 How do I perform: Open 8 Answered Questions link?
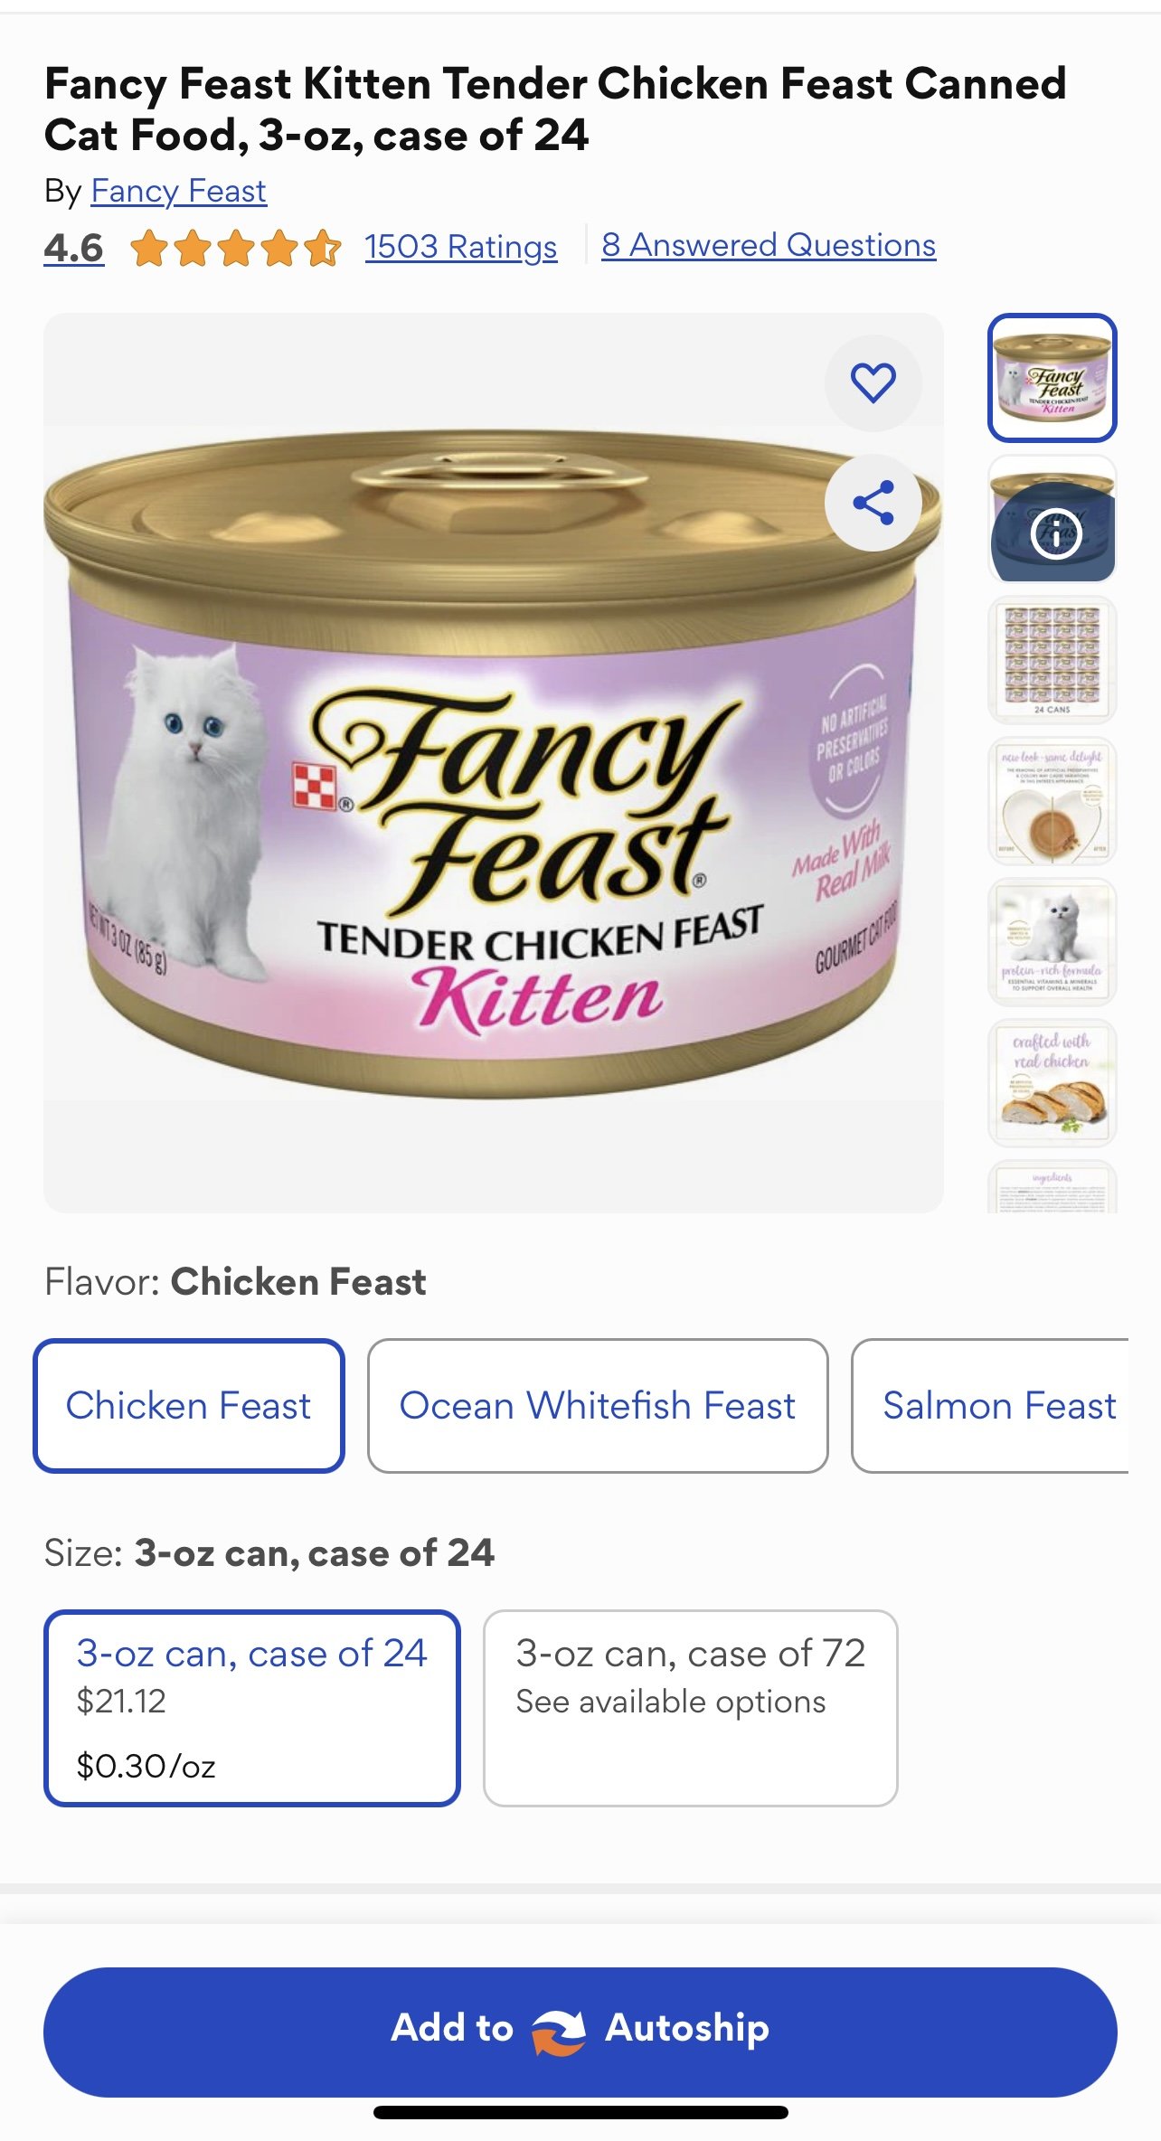click(x=769, y=245)
